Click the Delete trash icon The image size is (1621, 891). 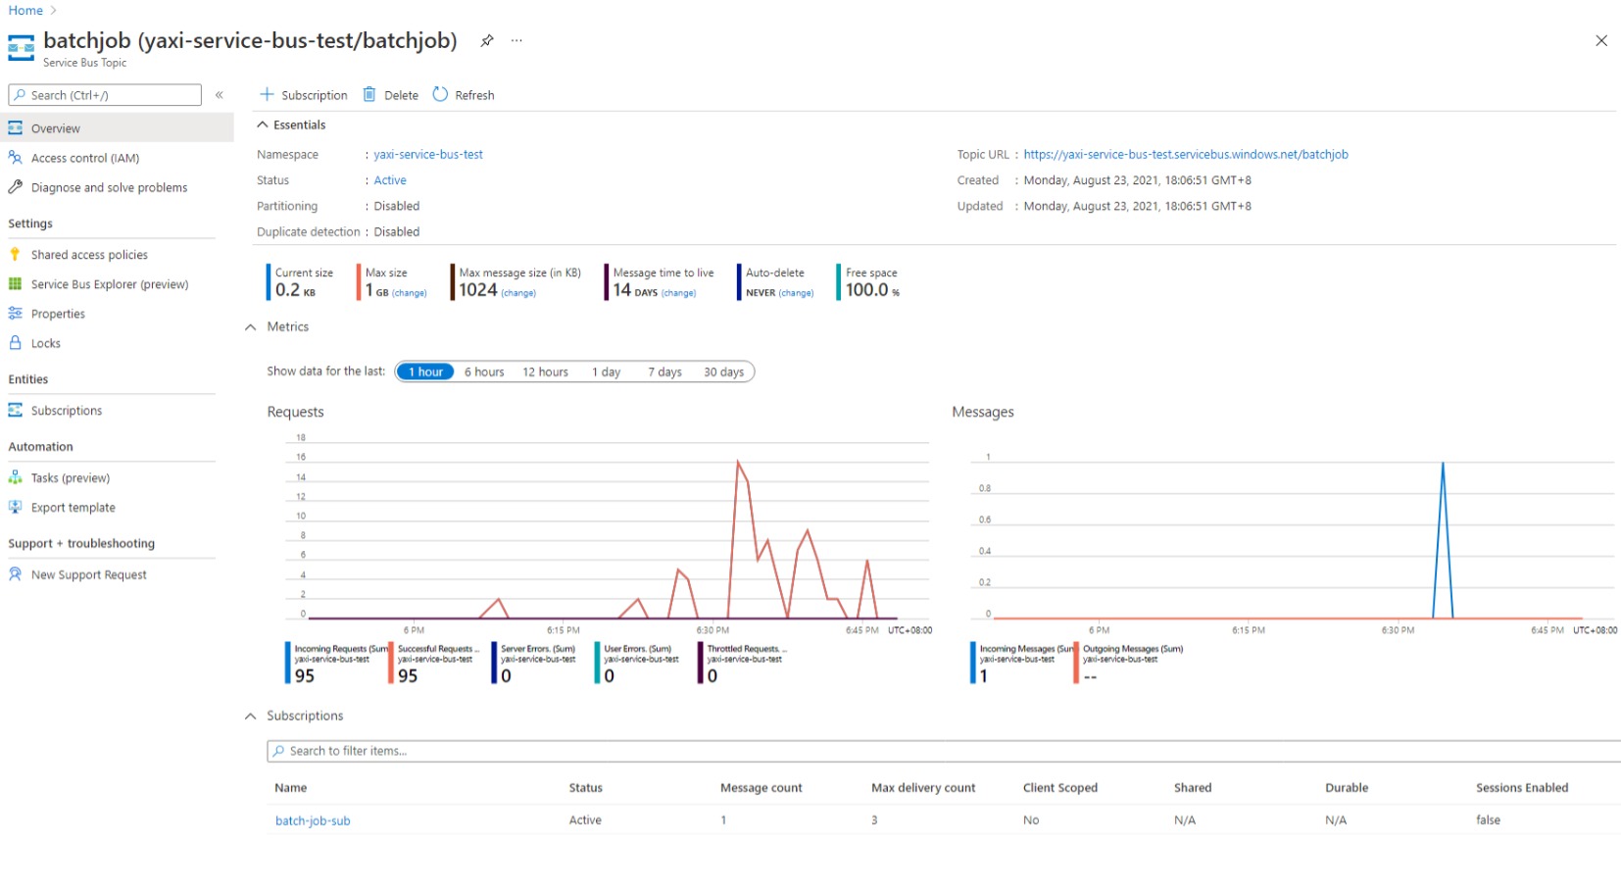(369, 94)
